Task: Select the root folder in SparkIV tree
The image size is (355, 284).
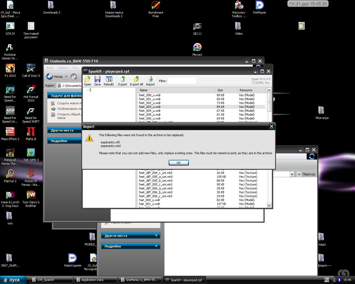Action: coord(90,90)
